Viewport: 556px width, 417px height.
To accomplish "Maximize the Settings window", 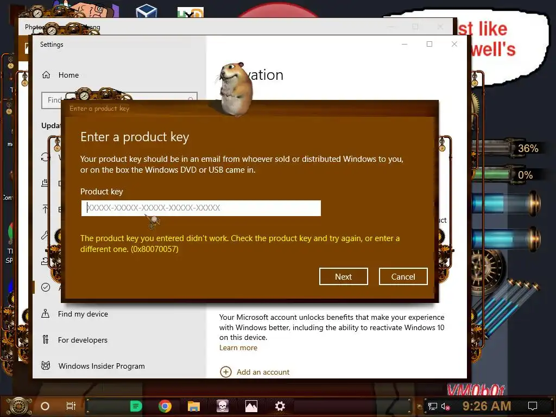I will [429, 44].
